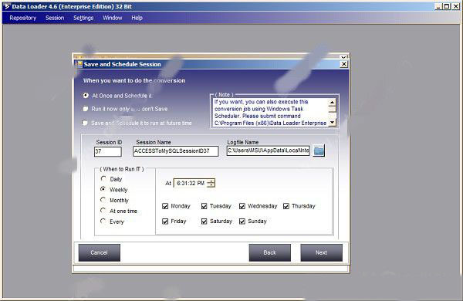Click the chevron above the dialog close button
The image size is (463, 301).
pyautogui.click(x=343, y=57)
